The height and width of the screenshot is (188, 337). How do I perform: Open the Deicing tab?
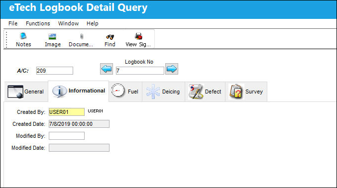(x=163, y=92)
